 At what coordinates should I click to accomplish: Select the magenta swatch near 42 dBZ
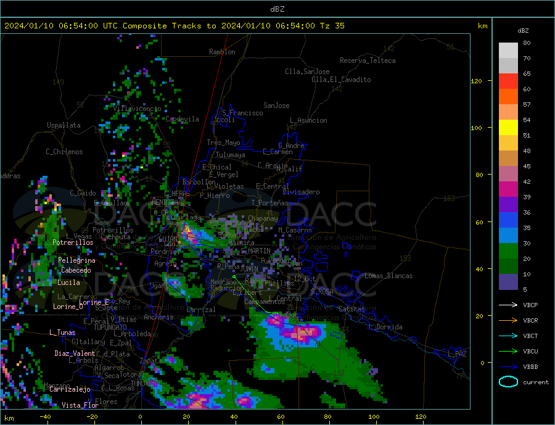tap(508, 189)
